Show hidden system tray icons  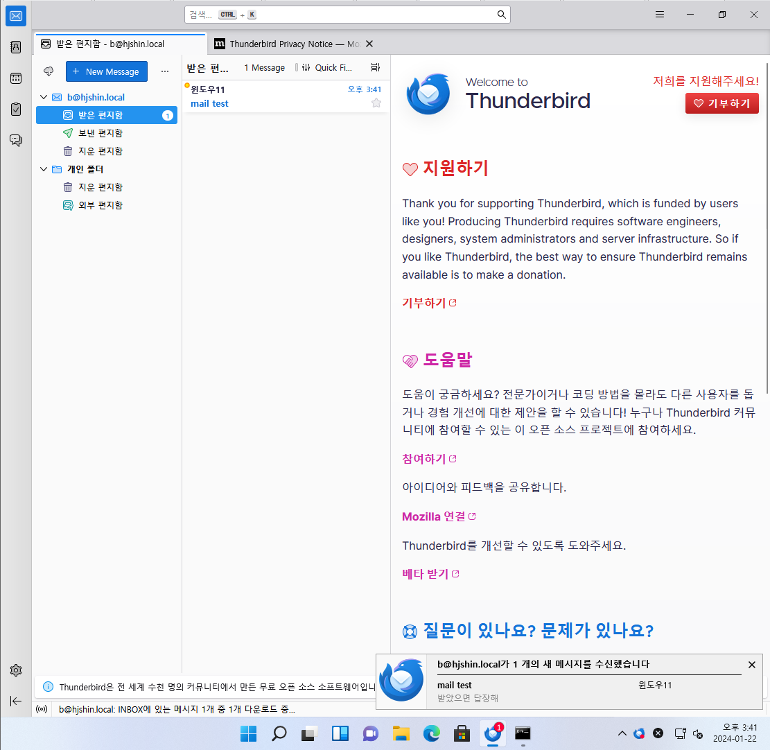click(622, 733)
